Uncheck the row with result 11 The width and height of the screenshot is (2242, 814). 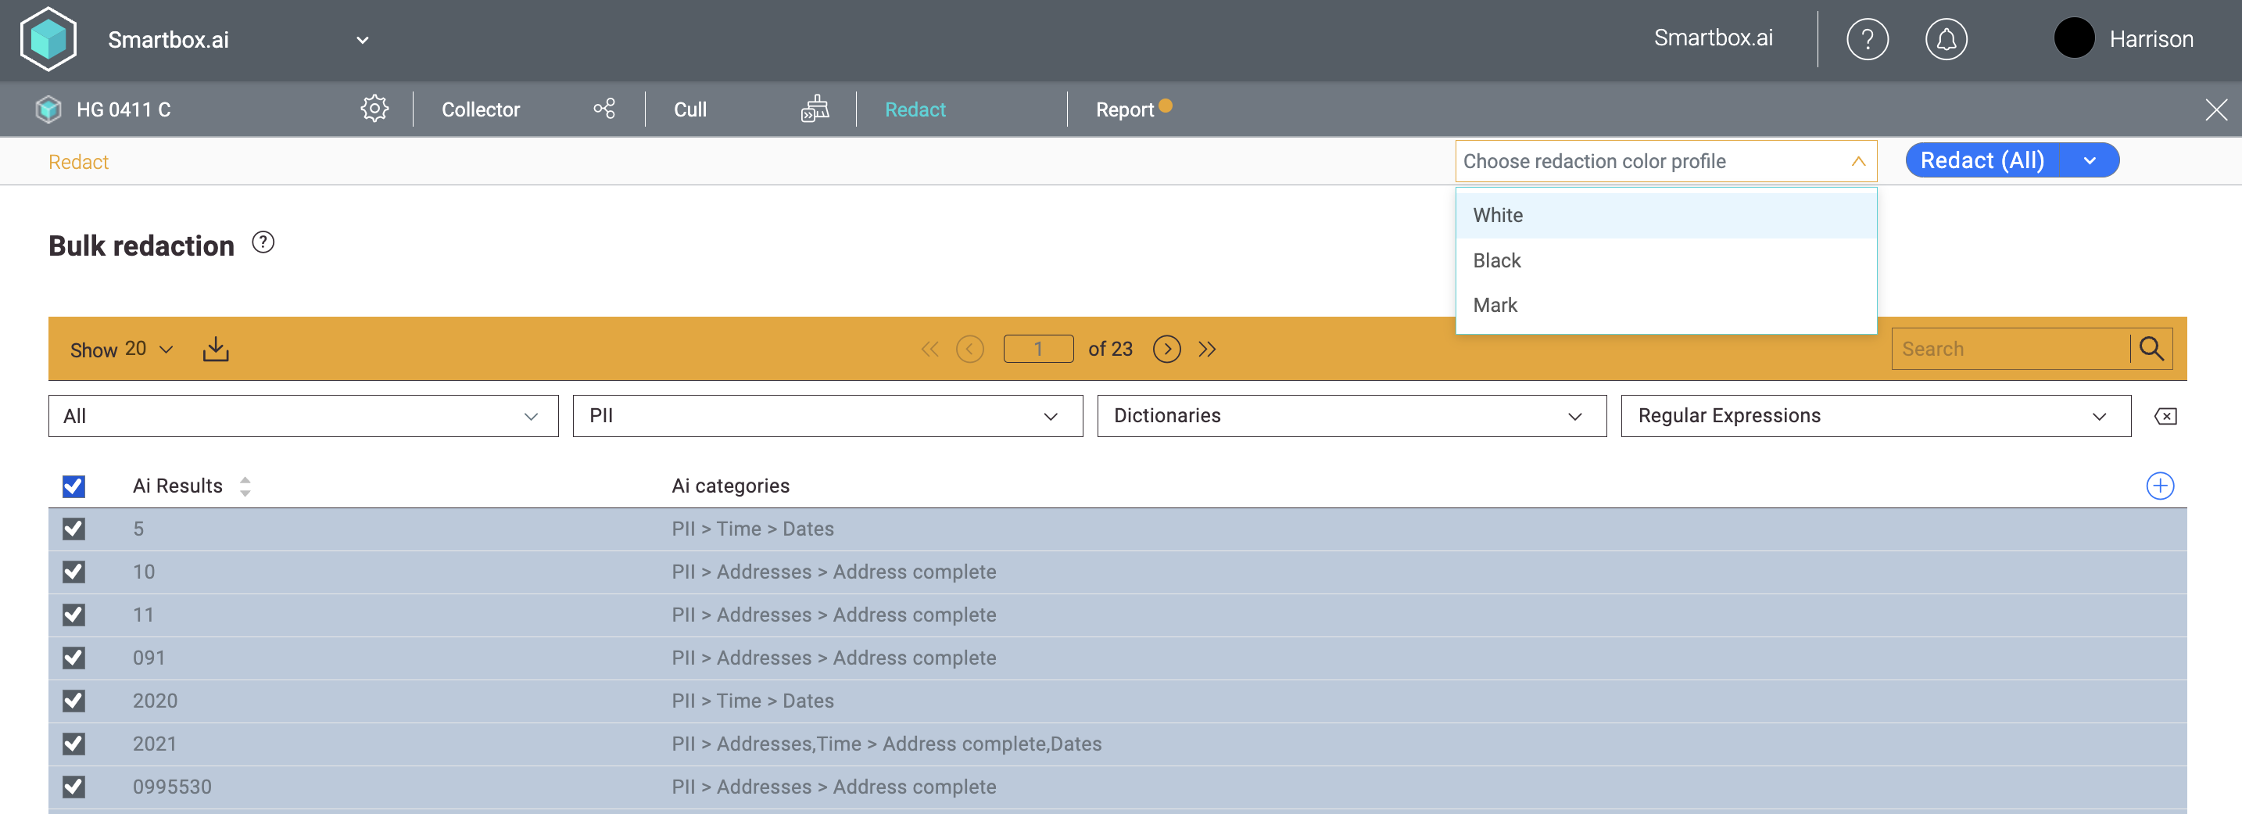74,615
